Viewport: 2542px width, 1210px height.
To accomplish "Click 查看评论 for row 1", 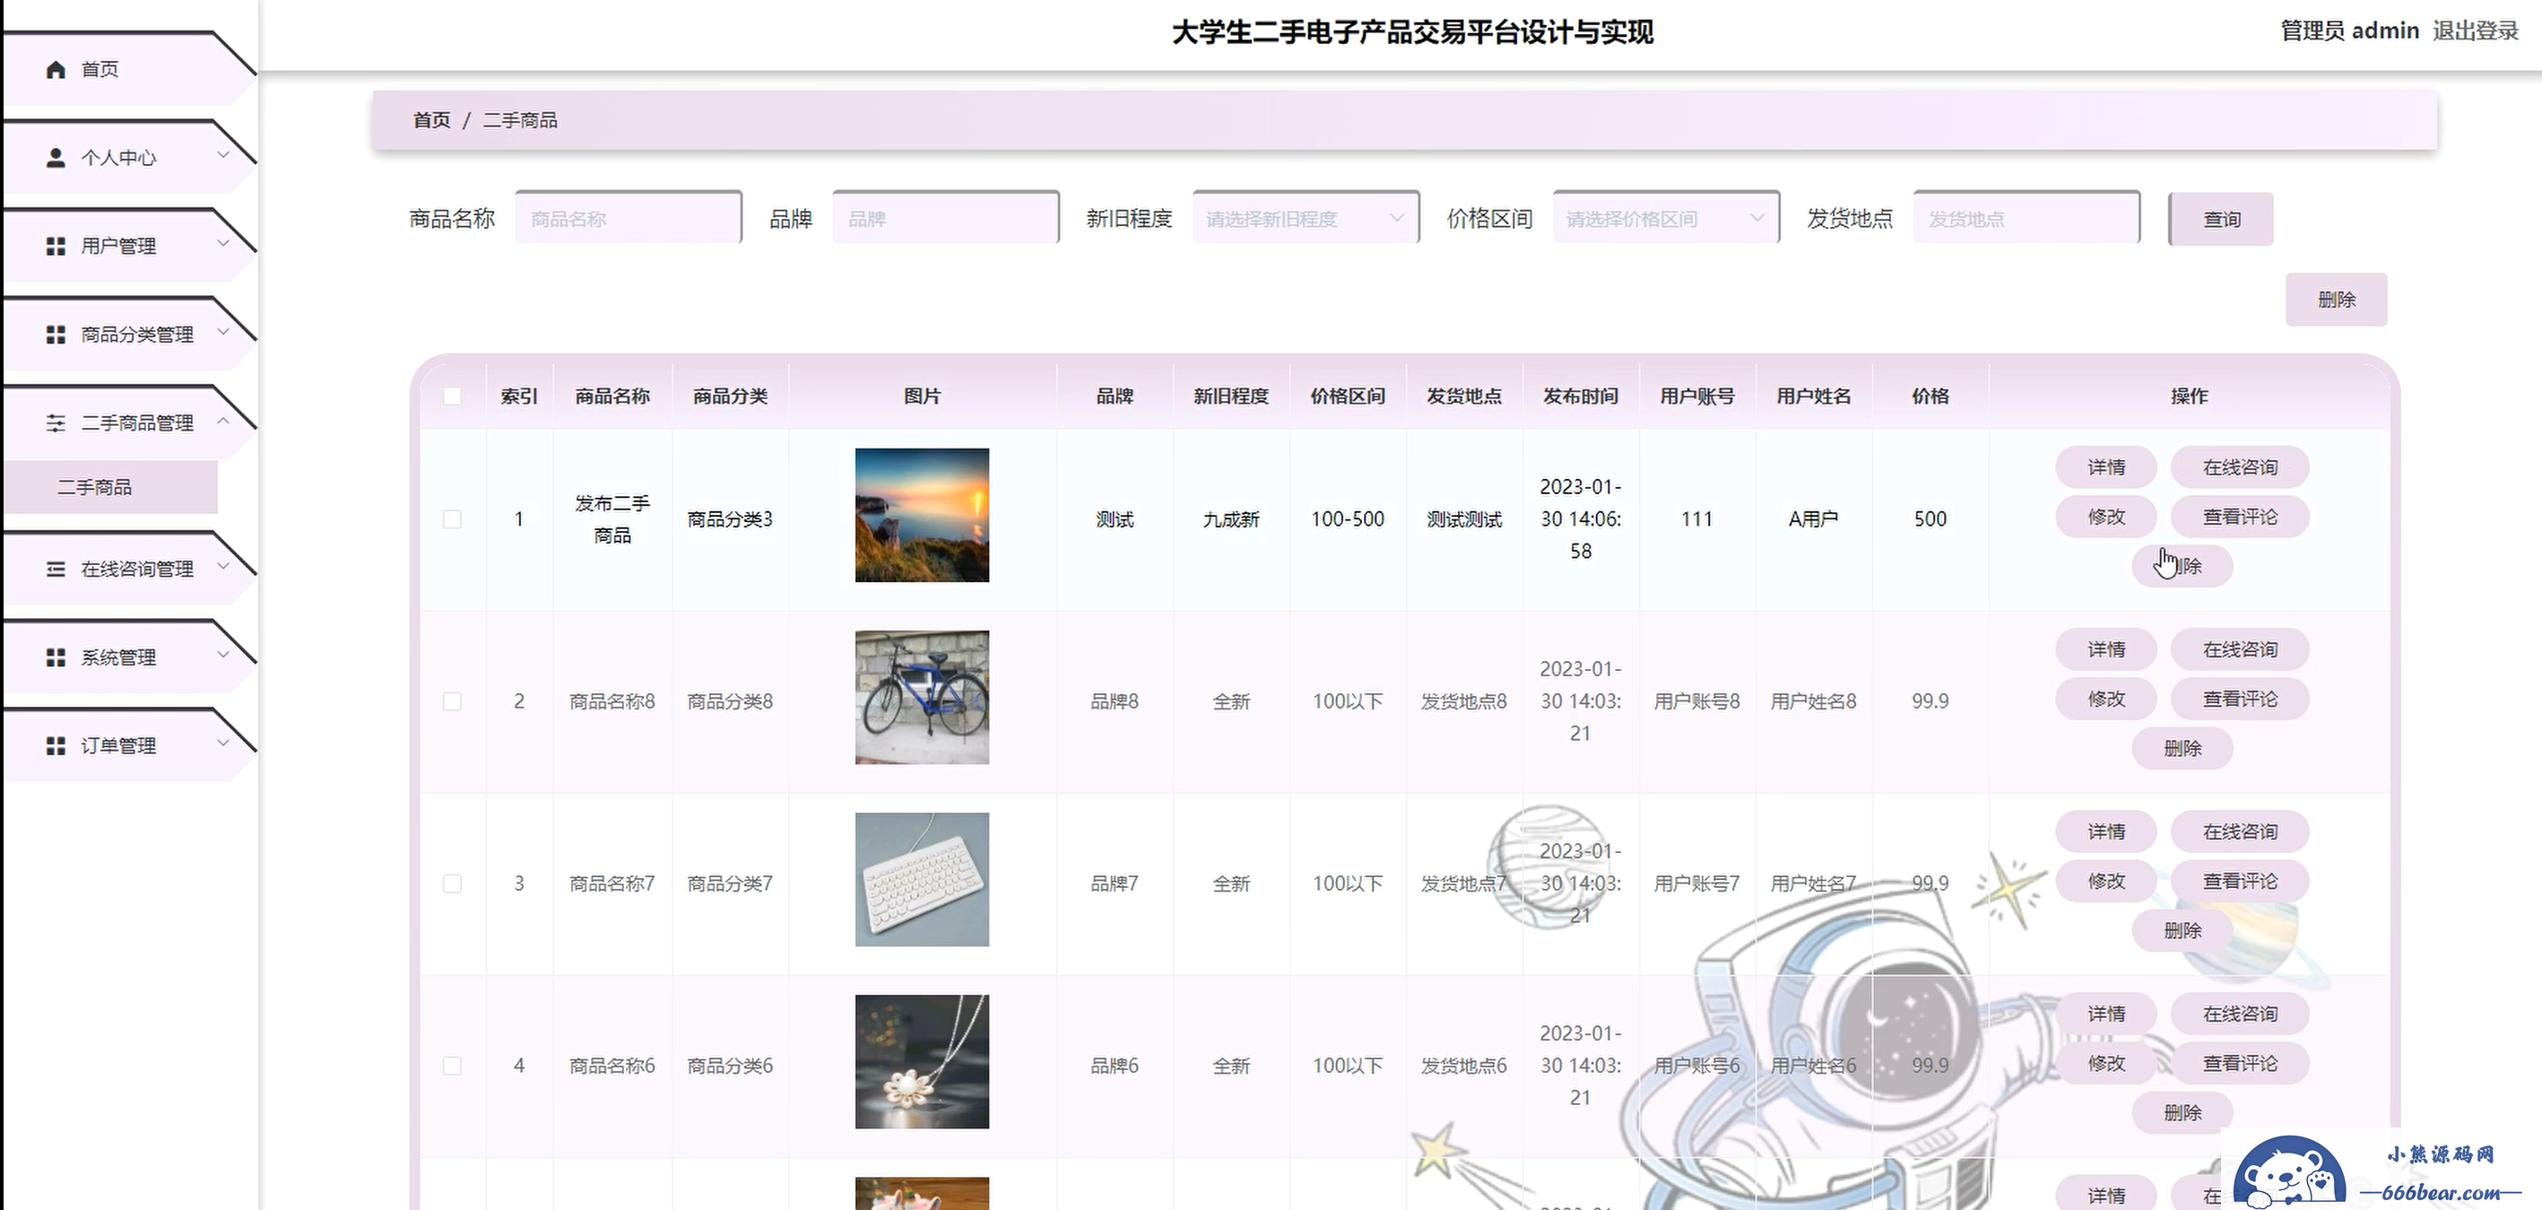I will point(2240,518).
